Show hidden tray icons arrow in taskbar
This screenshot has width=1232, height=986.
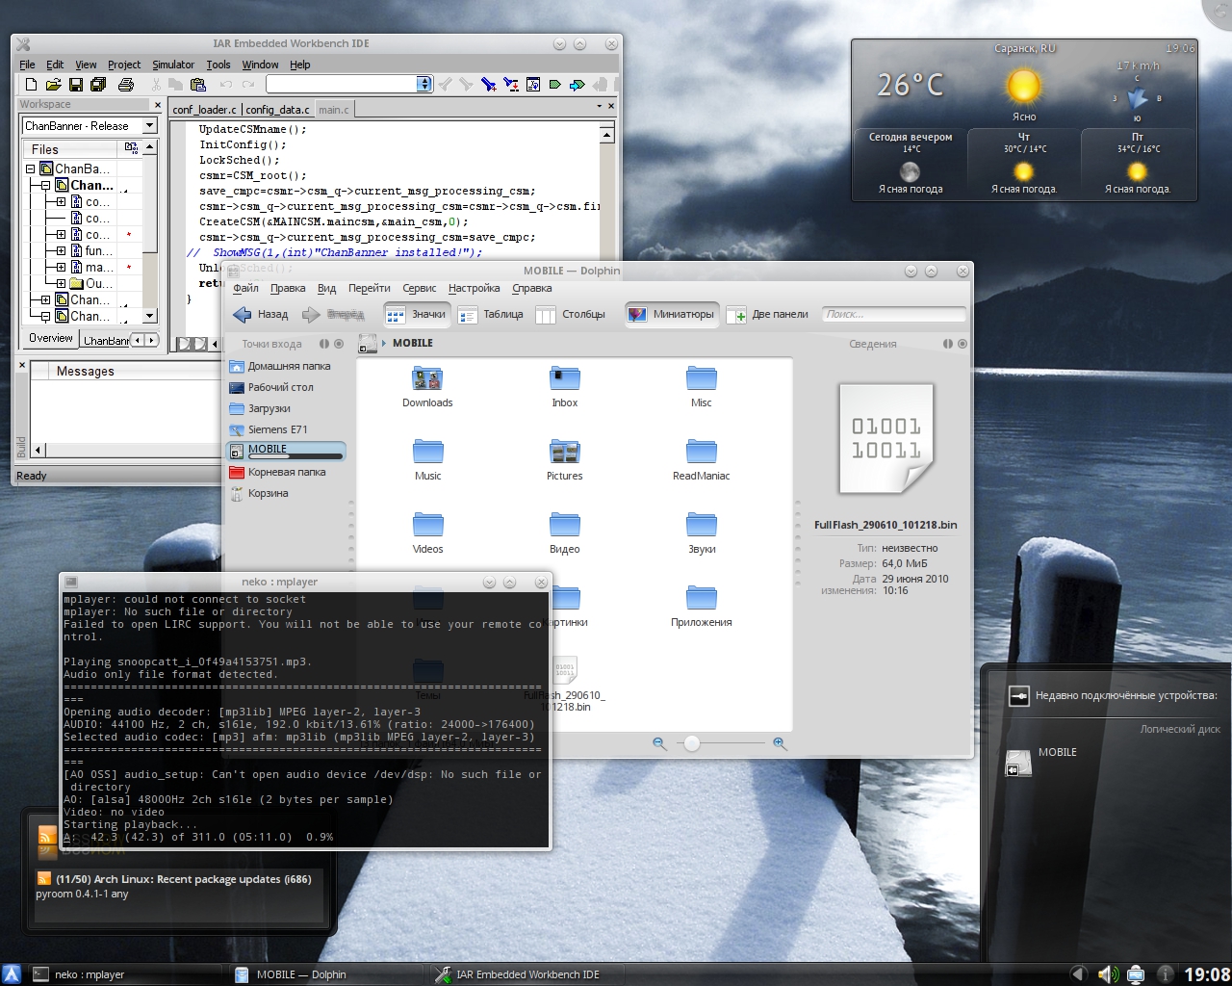click(x=1078, y=974)
